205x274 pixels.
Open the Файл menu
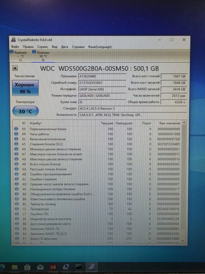tap(15, 47)
